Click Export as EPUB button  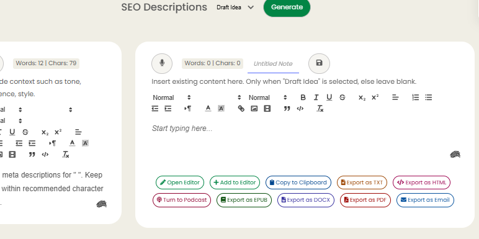(244, 200)
